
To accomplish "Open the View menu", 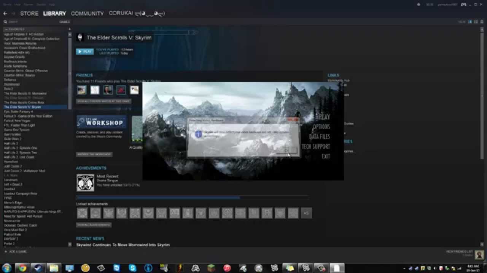I will [18, 5].
